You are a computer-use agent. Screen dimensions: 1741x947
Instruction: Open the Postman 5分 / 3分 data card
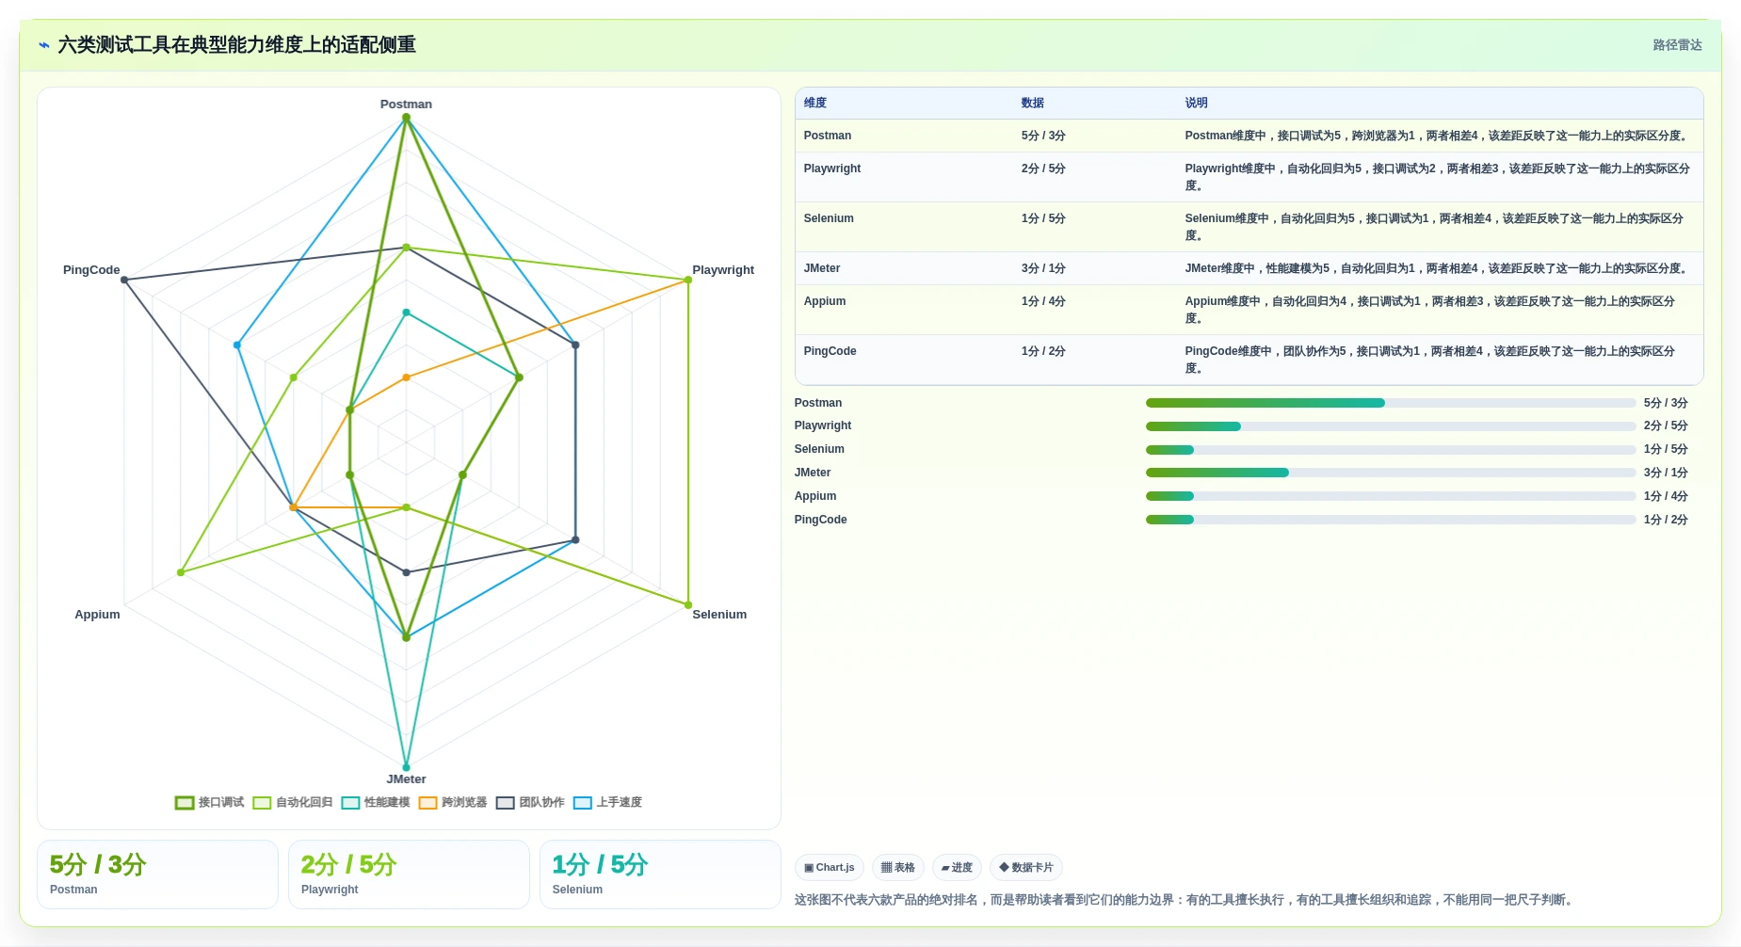157,875
